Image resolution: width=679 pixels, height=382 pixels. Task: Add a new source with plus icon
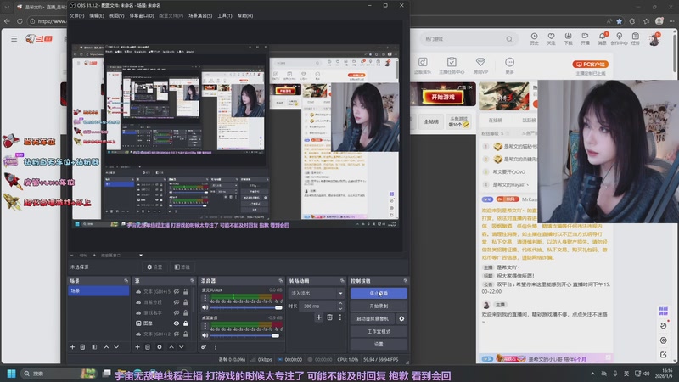(137, 347)
